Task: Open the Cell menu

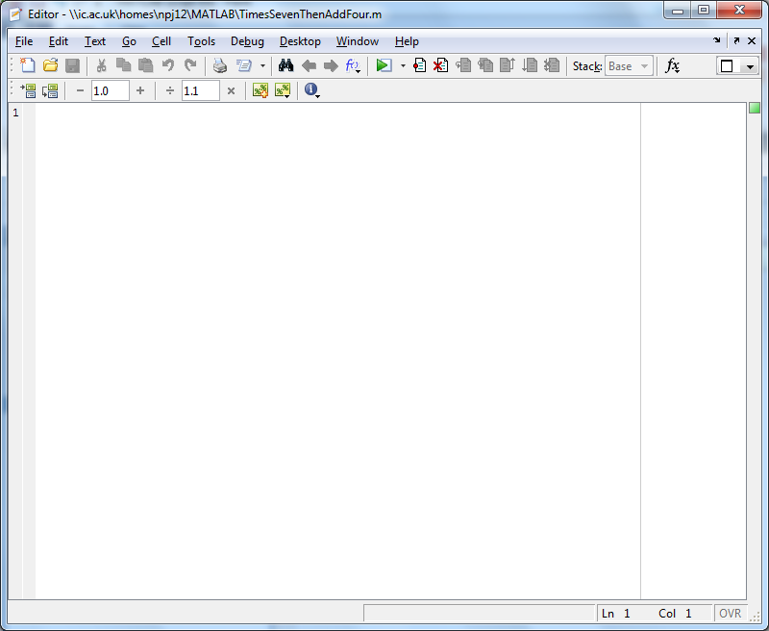Action: 161,41
